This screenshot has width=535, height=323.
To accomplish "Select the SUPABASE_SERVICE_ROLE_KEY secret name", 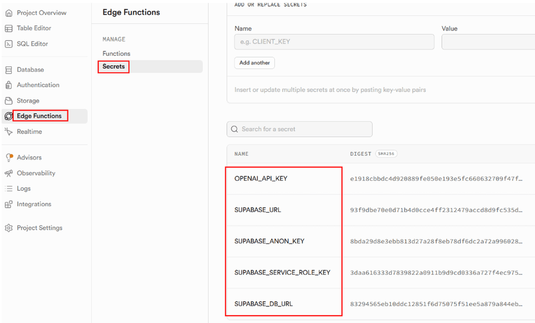I will pos(283,272).
